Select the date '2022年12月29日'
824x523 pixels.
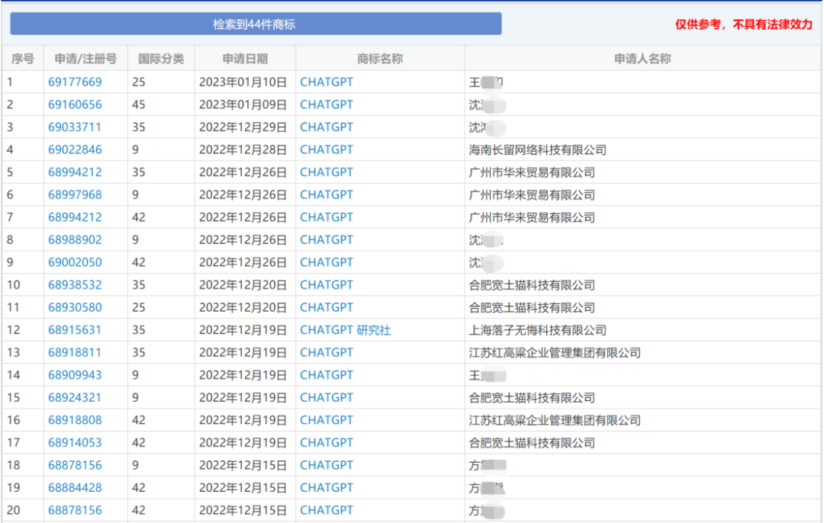[x=243, y=127]
